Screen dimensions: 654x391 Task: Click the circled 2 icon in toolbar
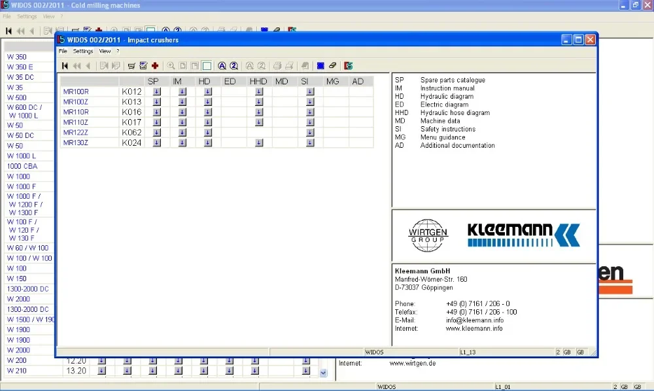pyautogui.click(x=233, y=65)
